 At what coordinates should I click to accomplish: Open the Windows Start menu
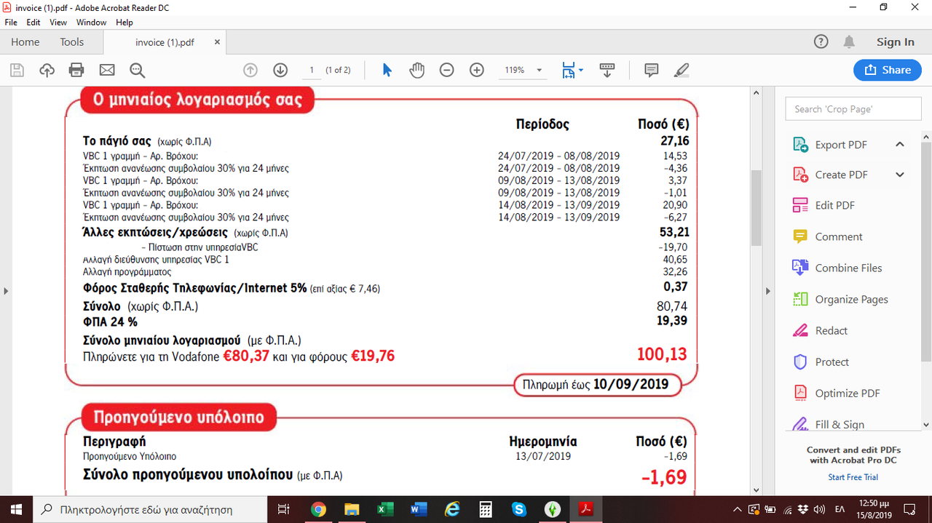click(x=16, y=509)
